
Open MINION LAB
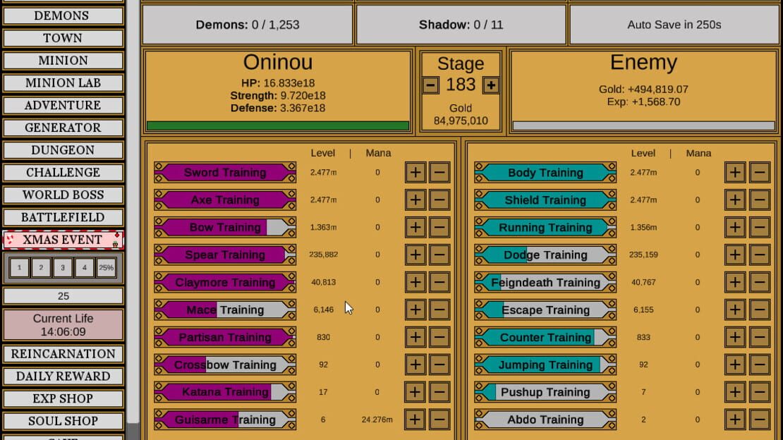click(x=63, y=83)
